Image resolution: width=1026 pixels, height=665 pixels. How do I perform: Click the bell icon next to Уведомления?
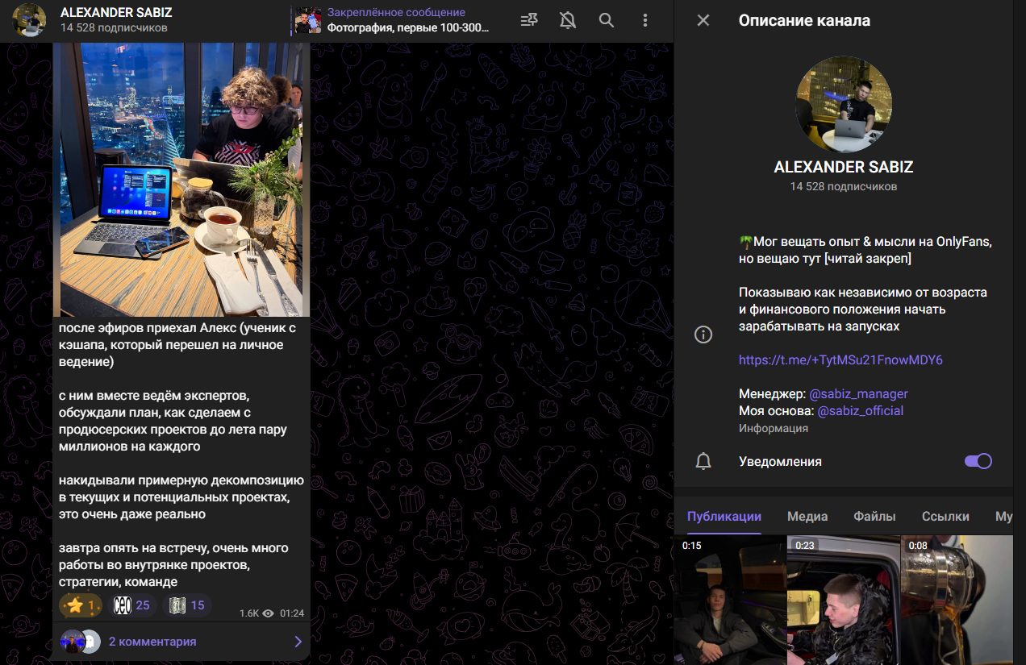[x=703, y=461]
